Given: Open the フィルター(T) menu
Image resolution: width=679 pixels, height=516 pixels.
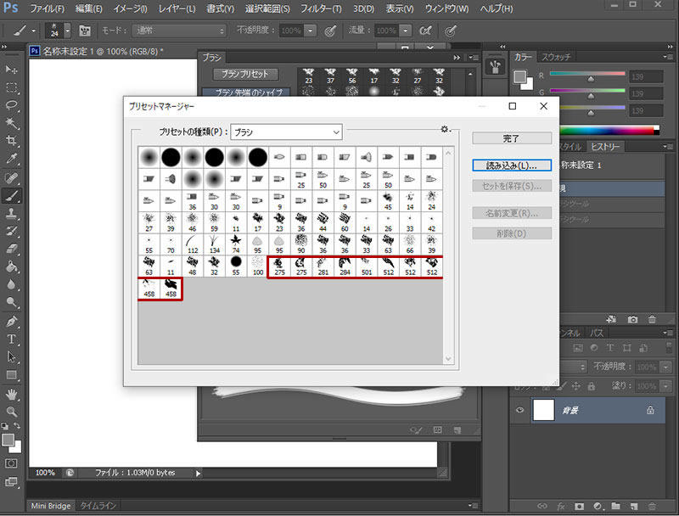Looking at the screenshot, I should 321,8.
